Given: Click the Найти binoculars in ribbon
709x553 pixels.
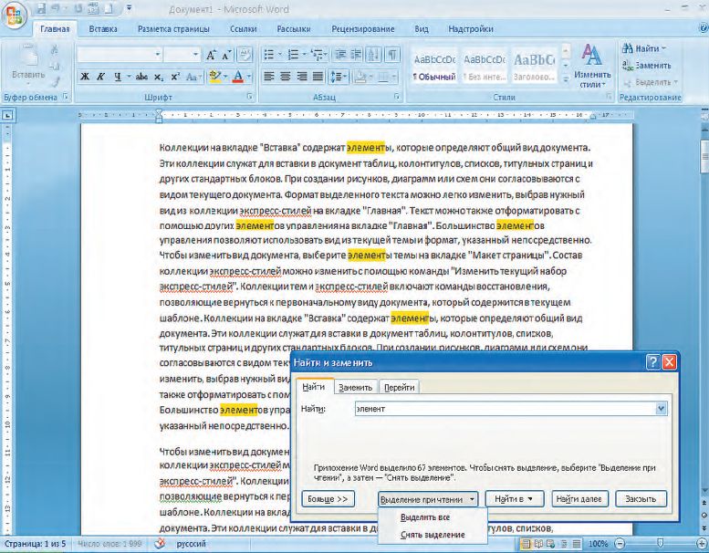Looking at the screenshot, I should pos(644,48).
